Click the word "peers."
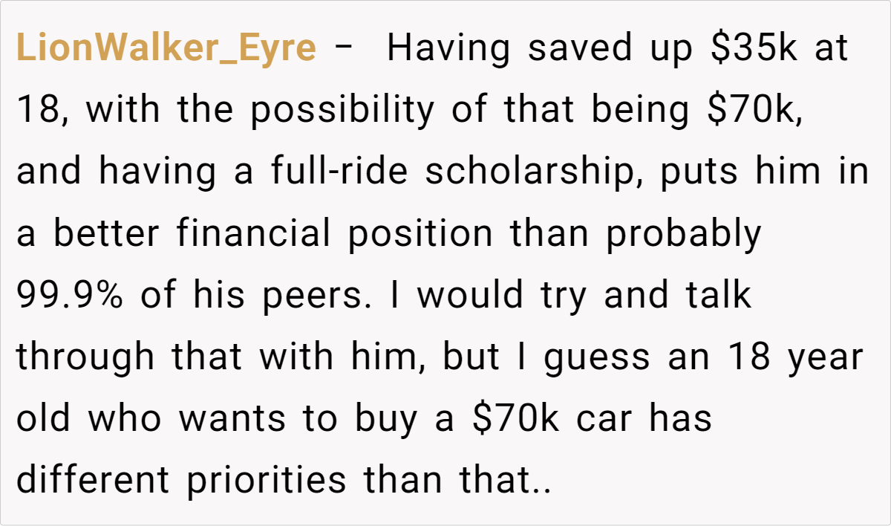This screenshot has width=891, height=526. click(x=336, y=296)
